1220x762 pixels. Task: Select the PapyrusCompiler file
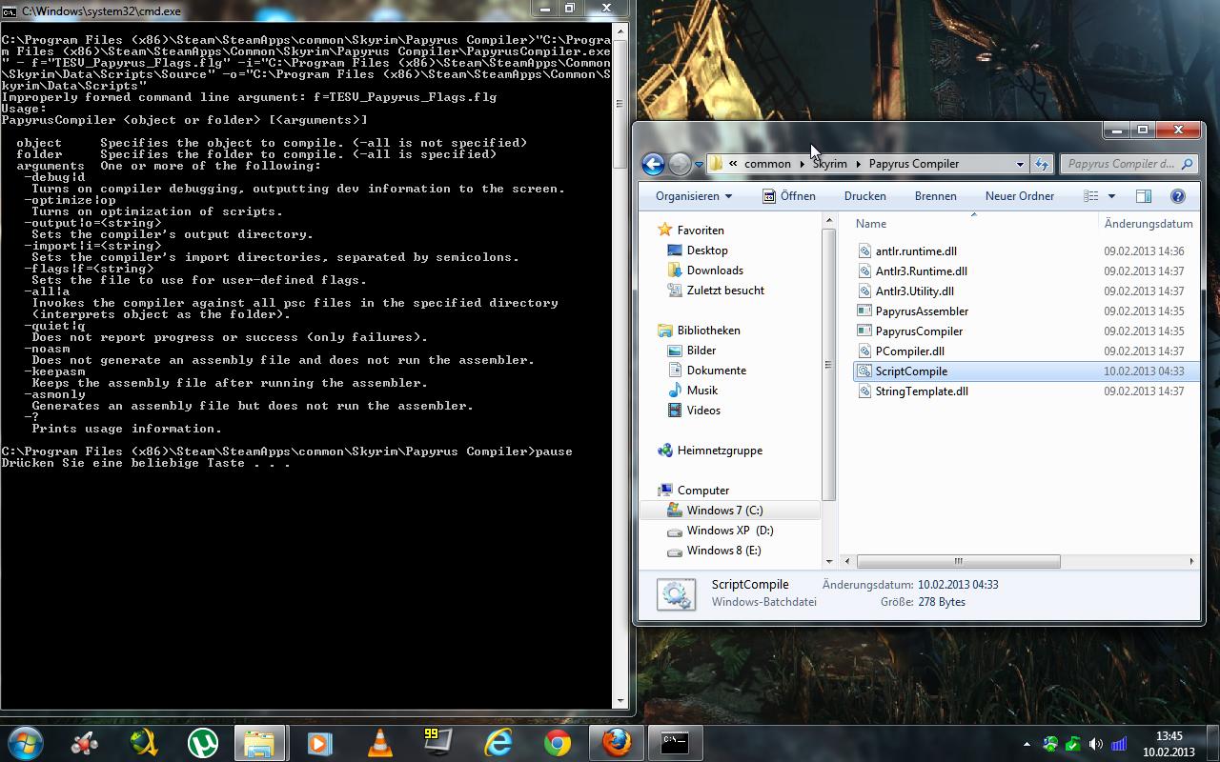click(x=919, y=331)
